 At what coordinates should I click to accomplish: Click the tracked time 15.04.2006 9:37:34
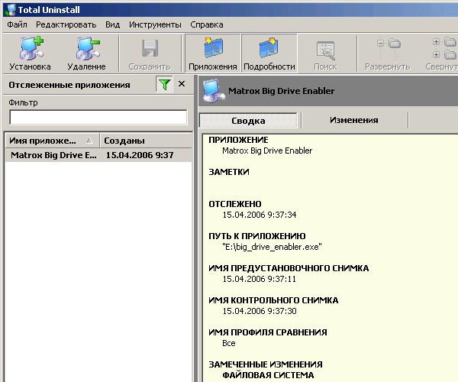pos(260,215)
